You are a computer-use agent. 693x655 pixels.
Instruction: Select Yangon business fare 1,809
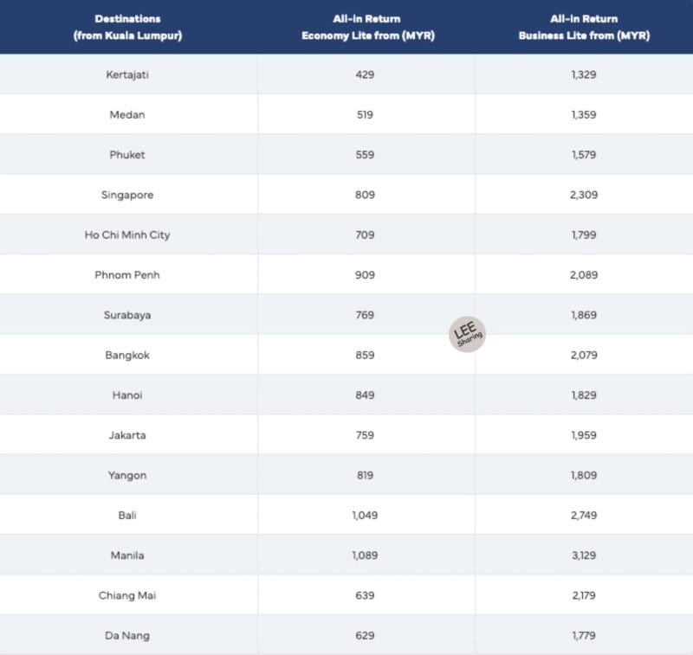tap(584, 475)
